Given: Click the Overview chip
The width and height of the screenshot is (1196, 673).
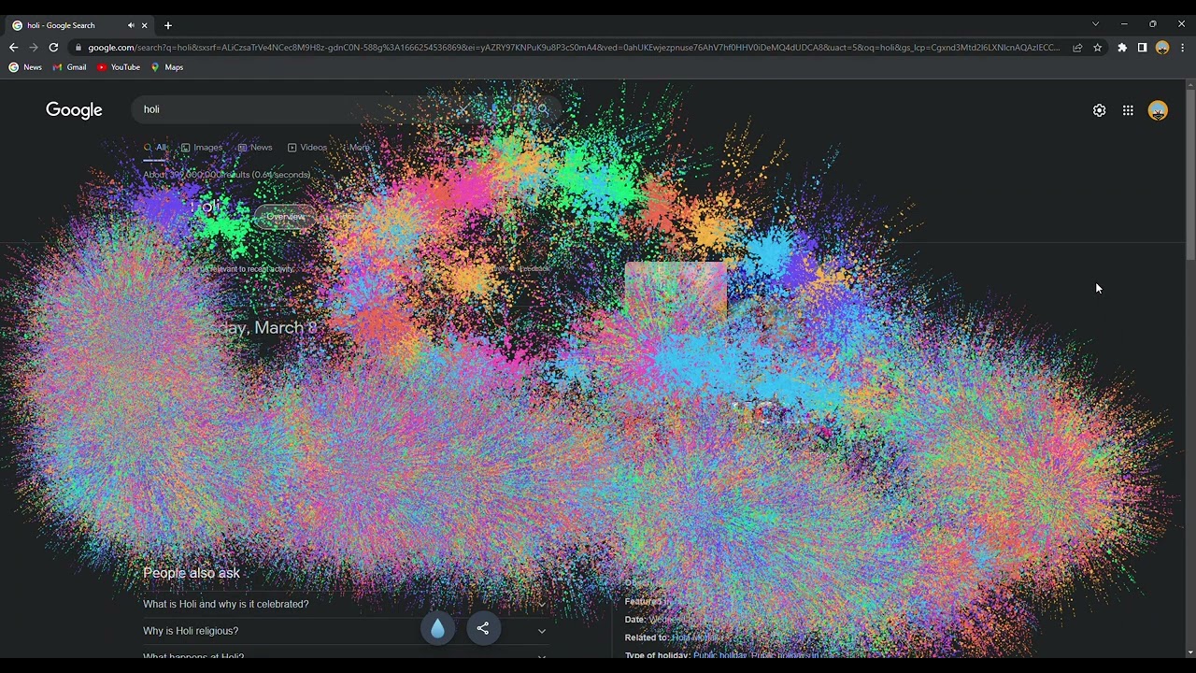Looking at the screenshot, I should pyautogui.click(x=285, y=217).
